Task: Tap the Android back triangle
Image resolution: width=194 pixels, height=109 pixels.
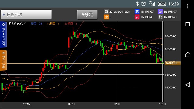Action: 188,85
